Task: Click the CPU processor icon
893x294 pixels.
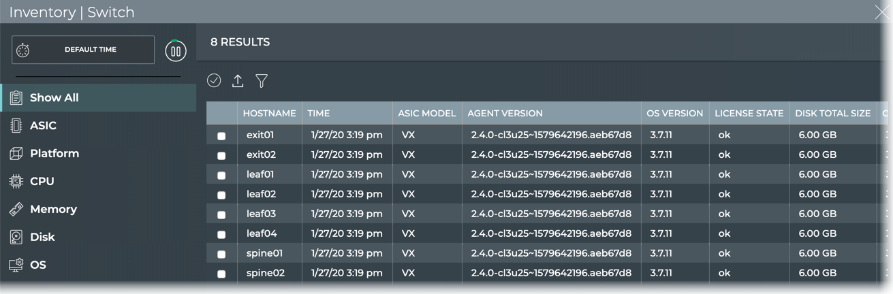Action: pyautogui.click(x=16, y=181)
